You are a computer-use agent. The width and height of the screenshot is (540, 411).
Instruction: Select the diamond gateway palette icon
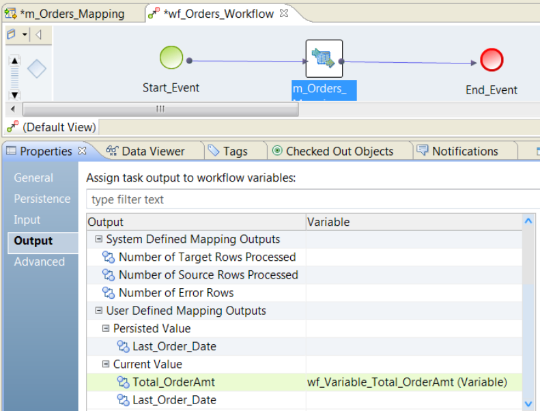pos(36,69)
